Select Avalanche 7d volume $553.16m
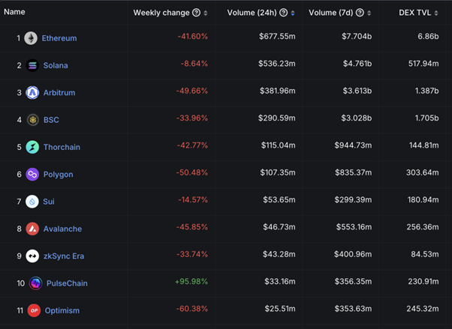Image resolution: width=452 pixels, height=329 pixels. pyautogui.click(x=354, y=227)
